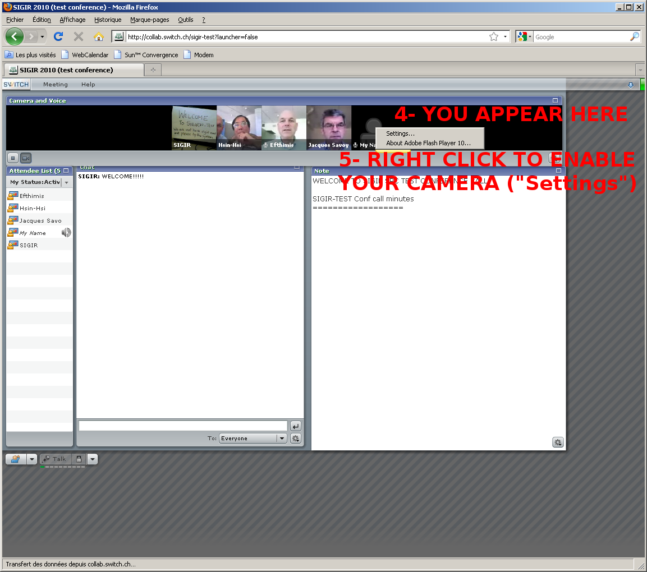Reload the page with the refresh icon
Screen dimensions: 647x572
point(58,36)
